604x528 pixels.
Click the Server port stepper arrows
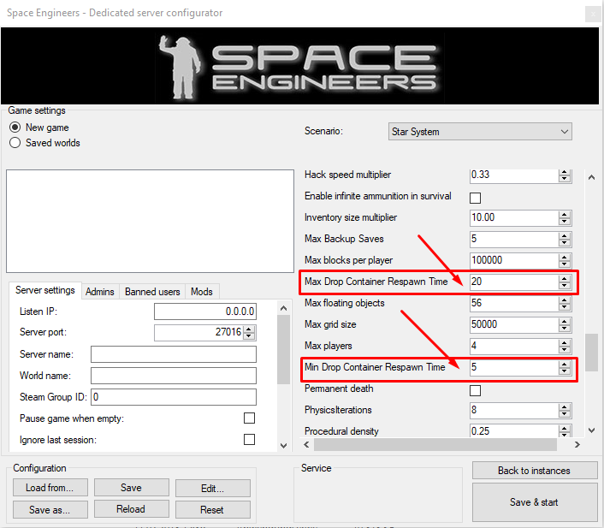249,333
